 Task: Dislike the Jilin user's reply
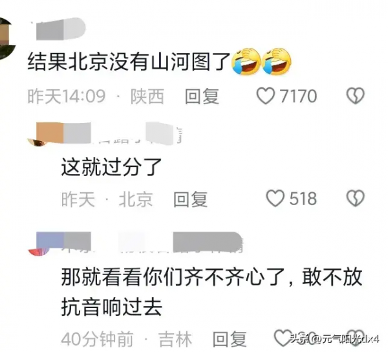(355, 338)
